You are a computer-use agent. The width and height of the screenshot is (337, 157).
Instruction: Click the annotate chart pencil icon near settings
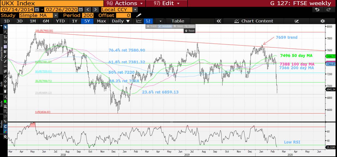[x=296, y=21]
